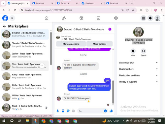Viewport: 165px width, 124px height.
Task: Open Mark 3 Beds 2 Baths conversation
Action: tap(25, 107)
